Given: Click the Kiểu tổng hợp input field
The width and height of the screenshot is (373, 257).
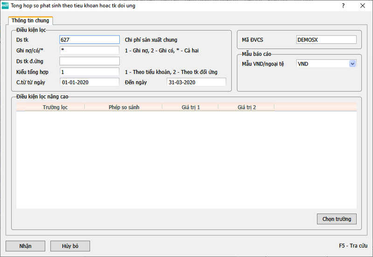Looking at the screenshot, I should coord(90,72).
